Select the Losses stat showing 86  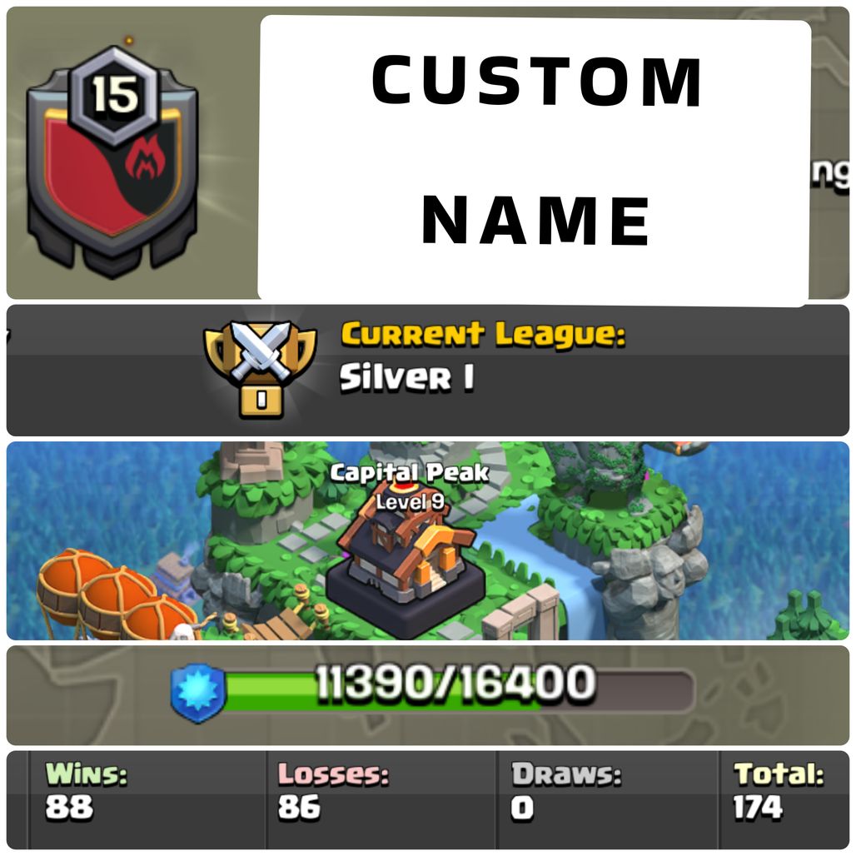pos(333,791)
